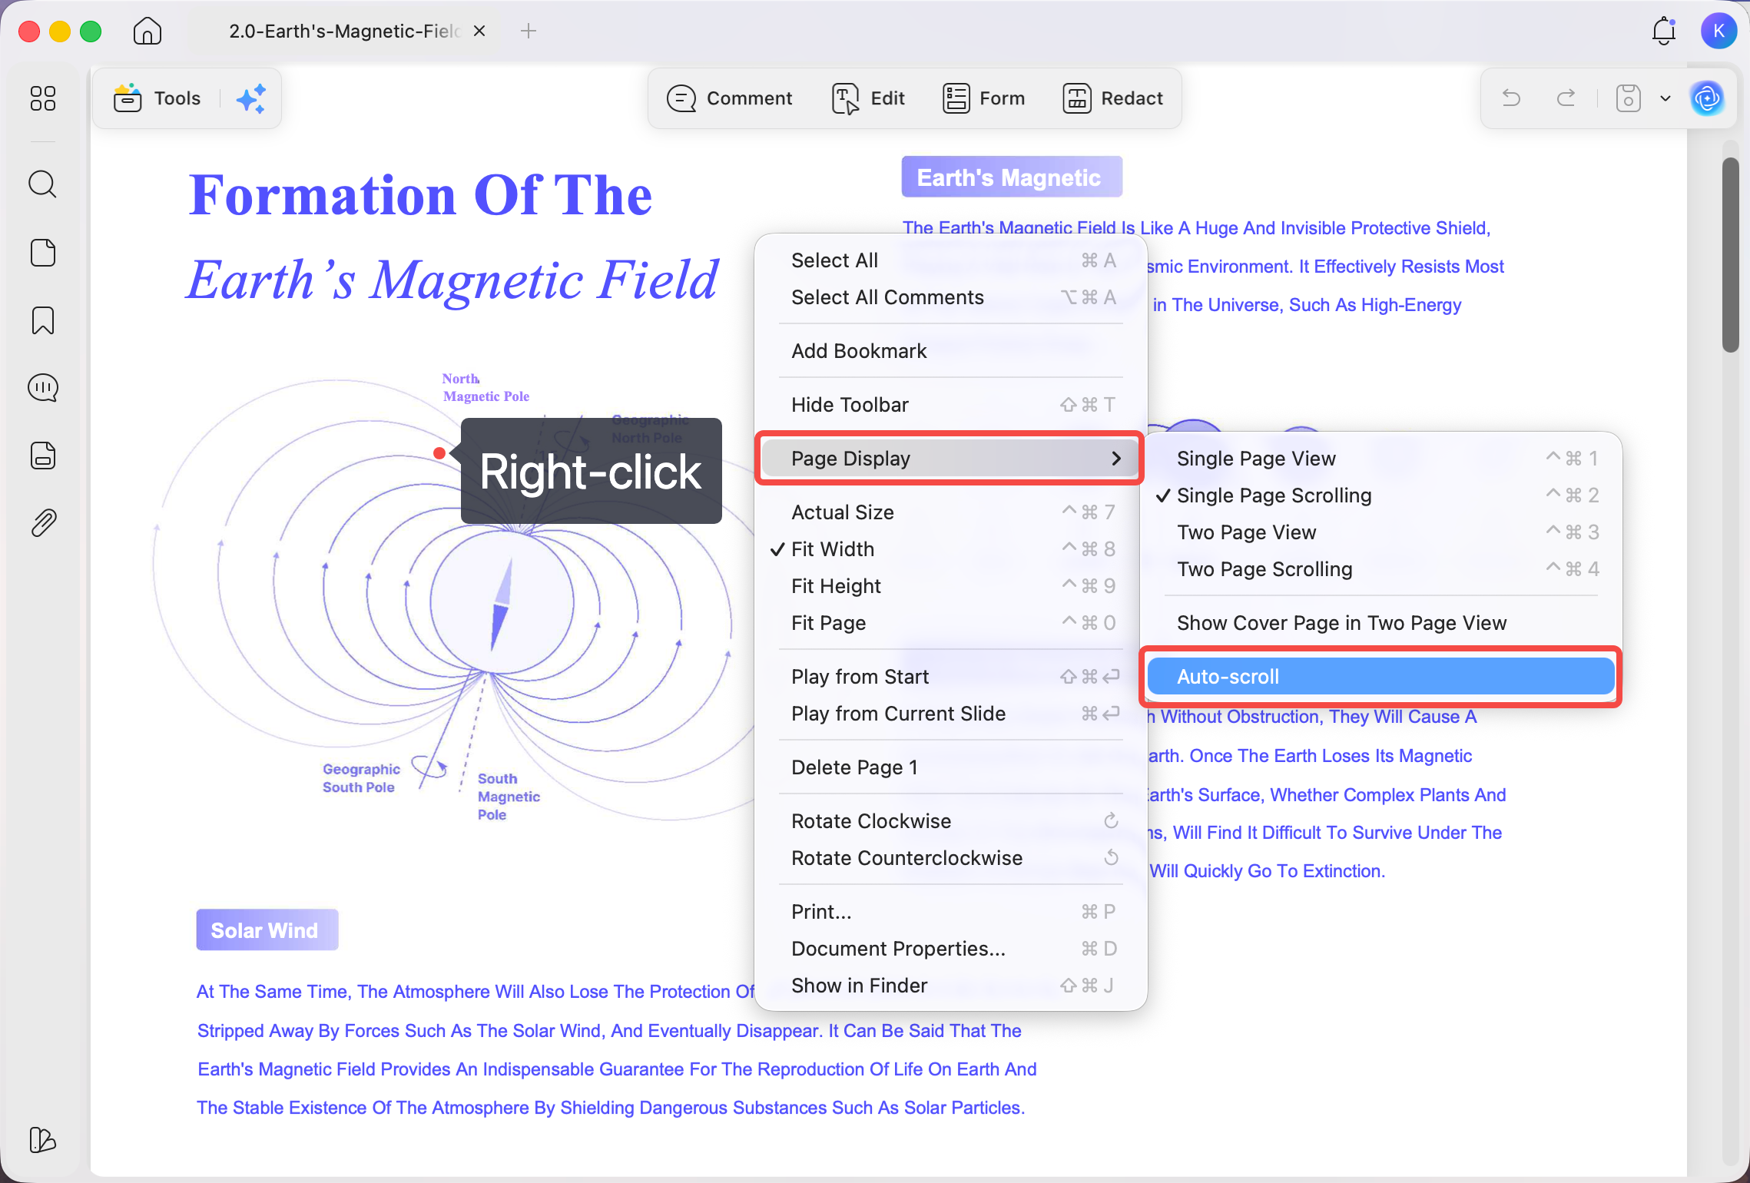Open the comments list sidebar icon
Viewport: 1750px width, 1183px height.
(x=43, y=388)
